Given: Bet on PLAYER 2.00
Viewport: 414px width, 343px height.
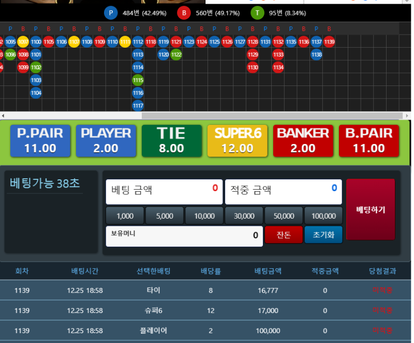Looking at the screenshot, I should coord(106,141).
